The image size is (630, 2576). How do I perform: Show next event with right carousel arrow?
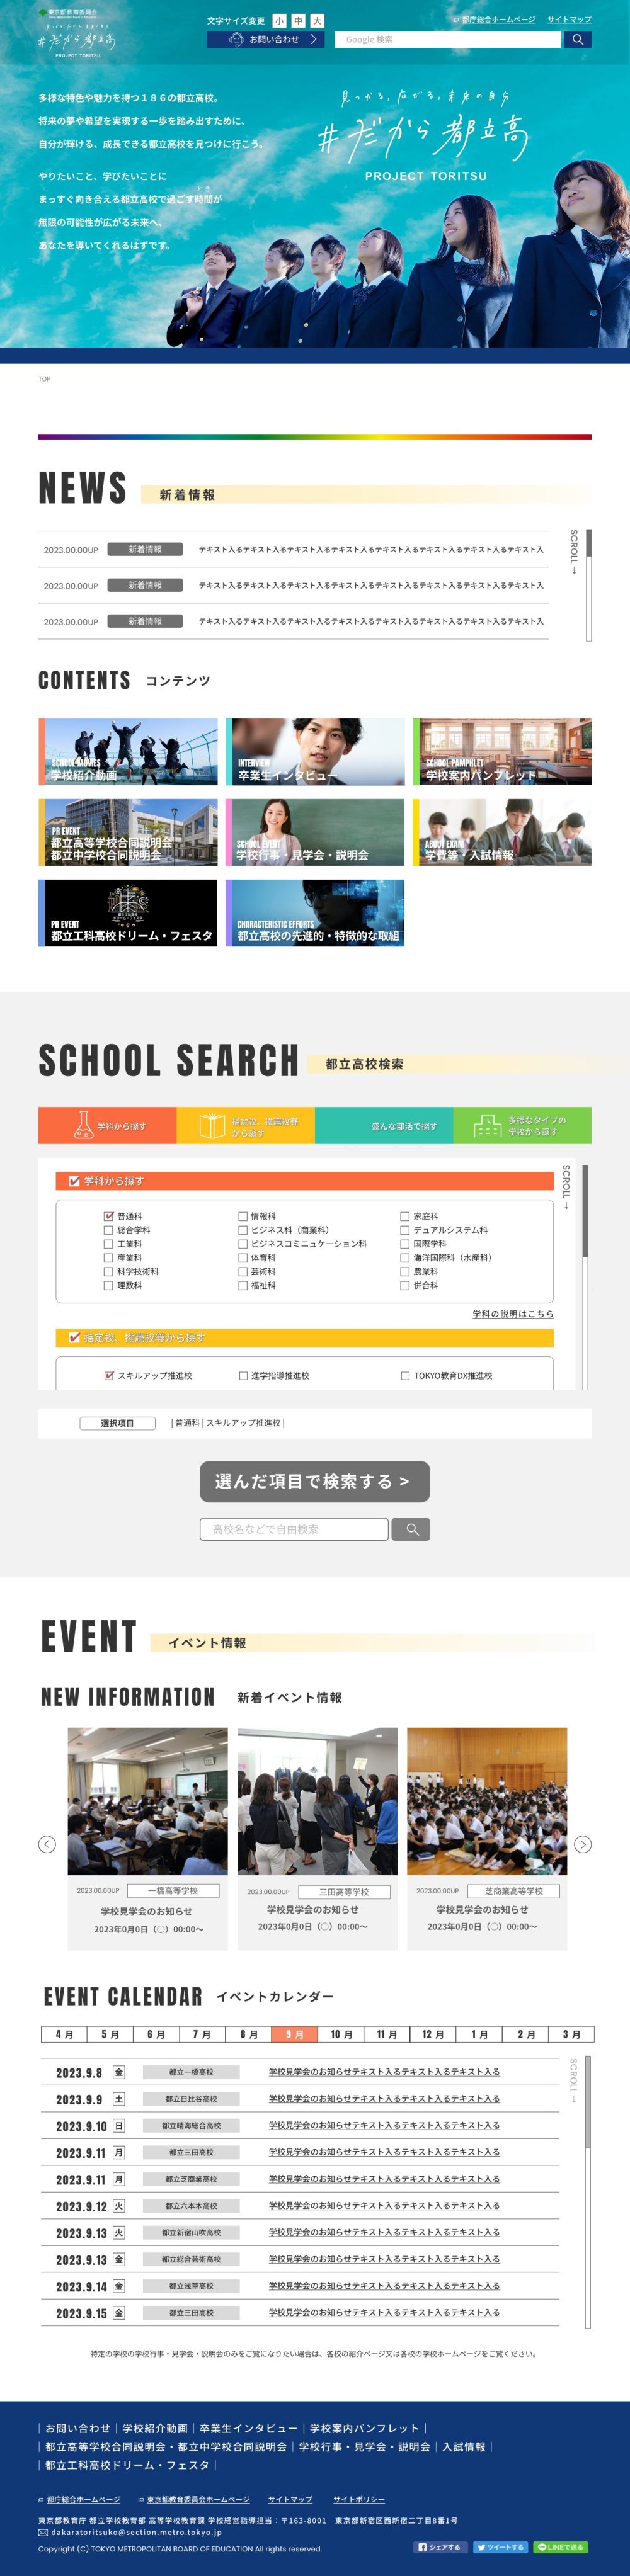[x=583, y=1844]
